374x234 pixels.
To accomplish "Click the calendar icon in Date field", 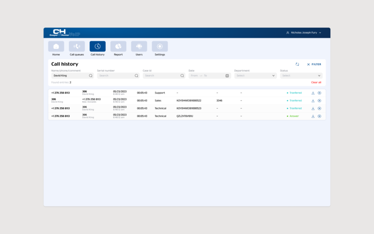I will click(227, 75).
